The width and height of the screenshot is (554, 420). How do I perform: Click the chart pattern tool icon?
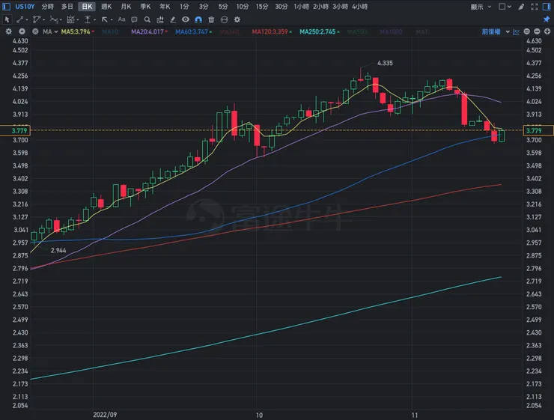[x=160, y=19]
